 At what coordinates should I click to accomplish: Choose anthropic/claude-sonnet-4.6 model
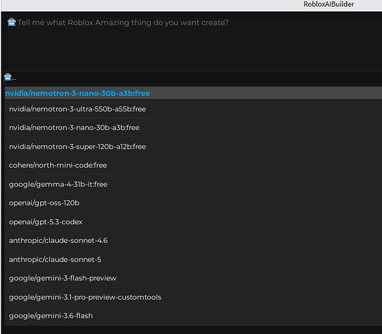tap(193, 240)
